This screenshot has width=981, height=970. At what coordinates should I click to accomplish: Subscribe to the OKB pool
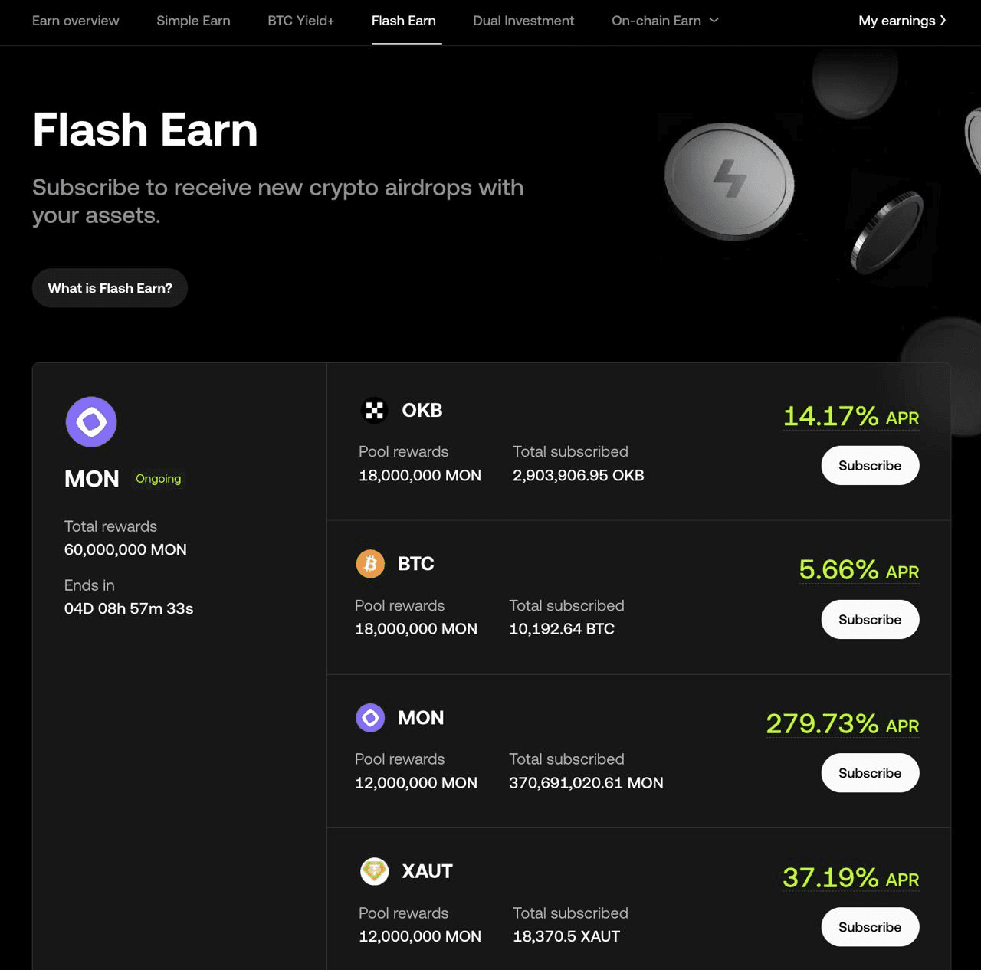pyautogui.click(x=870, y=465)
